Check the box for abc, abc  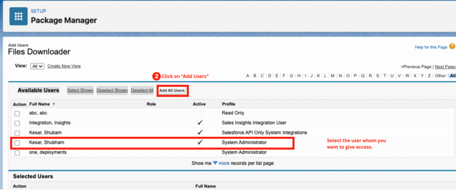coord(17,114)
